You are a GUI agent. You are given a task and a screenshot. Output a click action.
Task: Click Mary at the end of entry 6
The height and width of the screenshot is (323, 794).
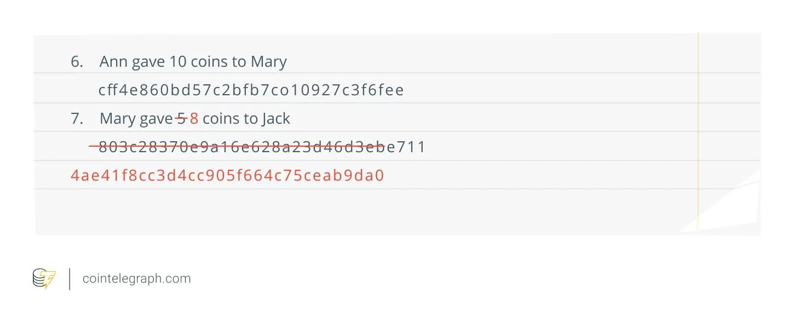[x=269, y=62]
